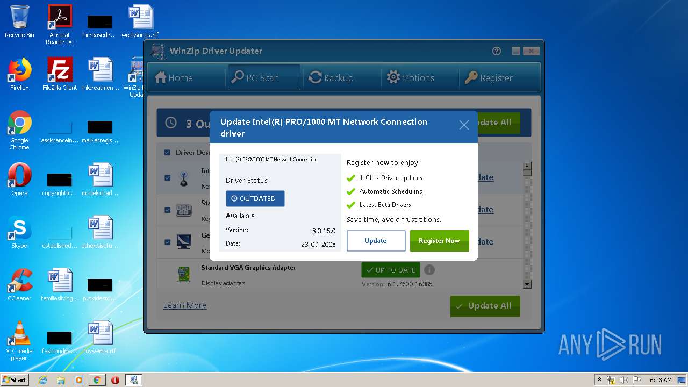Launch Opera from the desktop
The height and width of the screenshot is (387, 688).
click(19, 180)
